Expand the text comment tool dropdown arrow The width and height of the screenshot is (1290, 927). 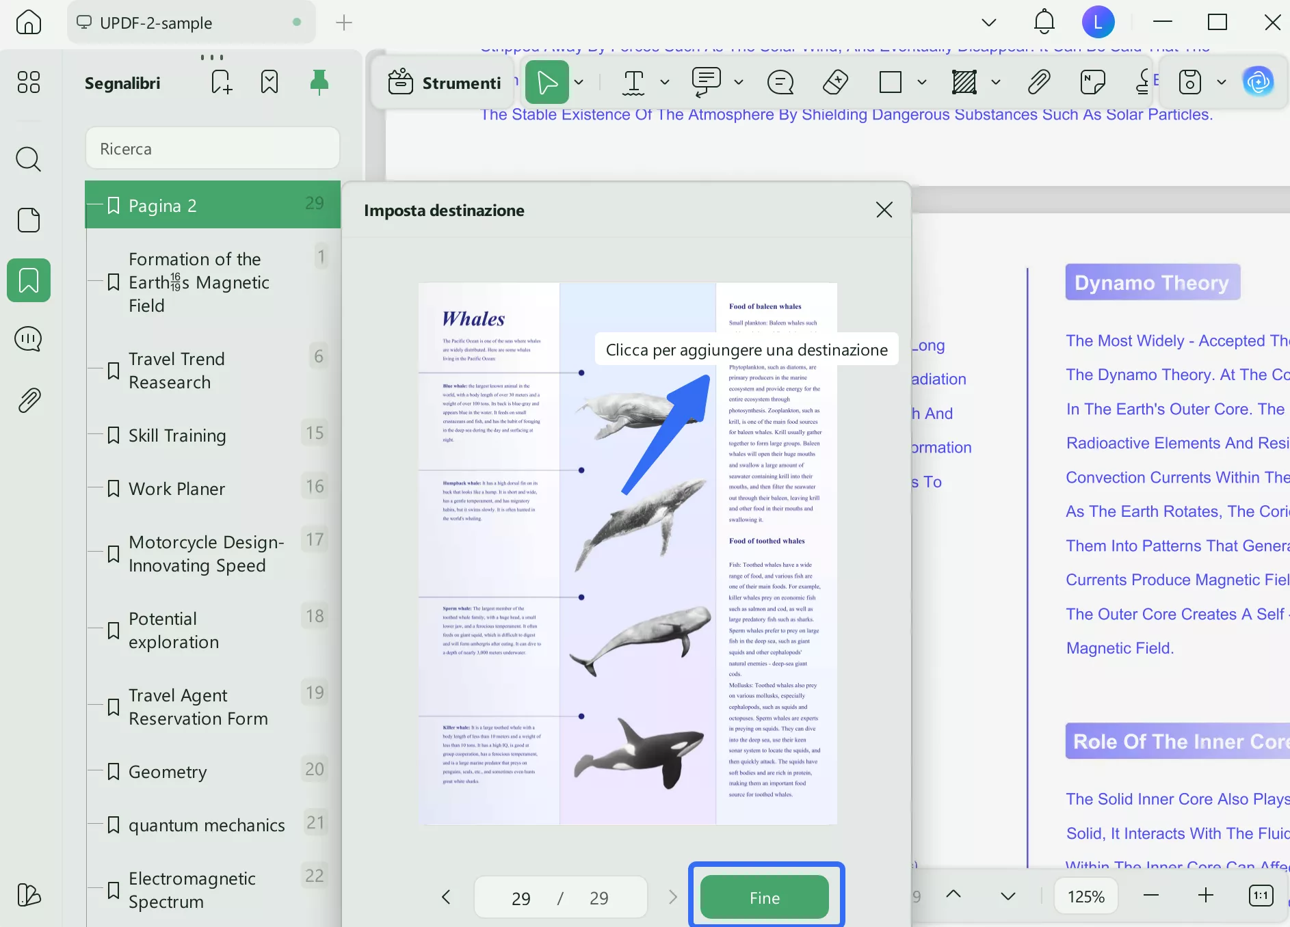click(739, 83)
